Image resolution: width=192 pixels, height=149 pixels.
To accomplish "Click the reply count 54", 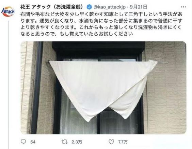I will tap(33, 142).
